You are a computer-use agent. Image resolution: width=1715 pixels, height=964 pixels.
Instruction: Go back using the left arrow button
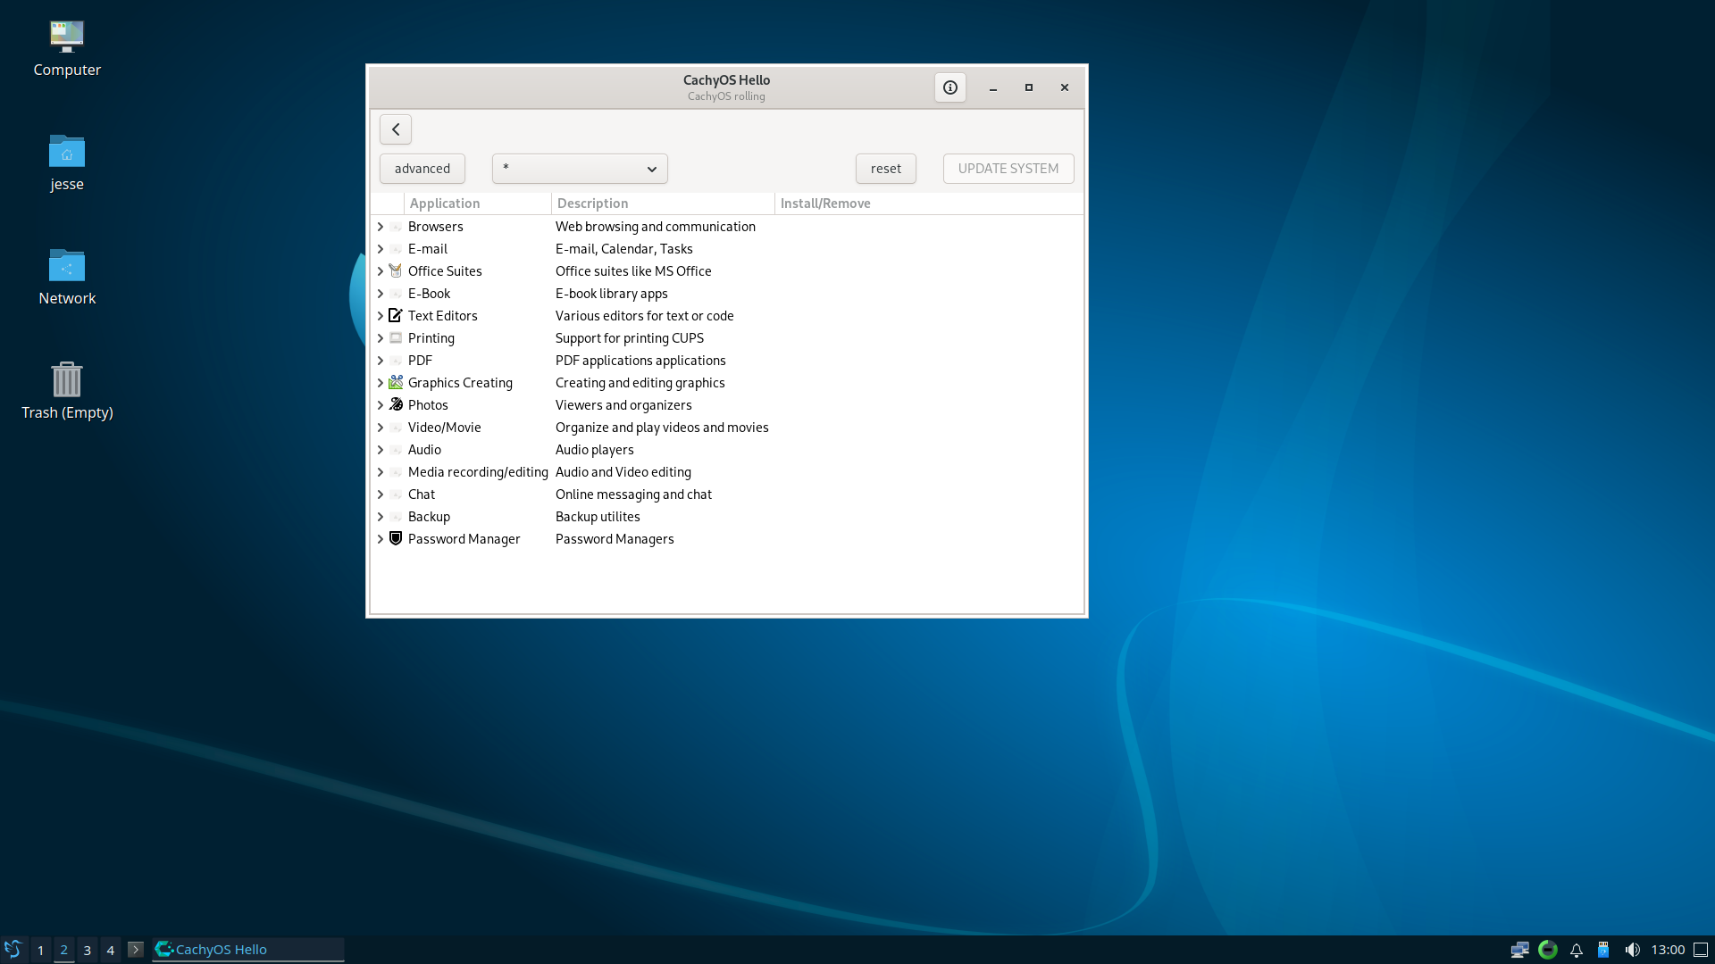pos(396,129)
